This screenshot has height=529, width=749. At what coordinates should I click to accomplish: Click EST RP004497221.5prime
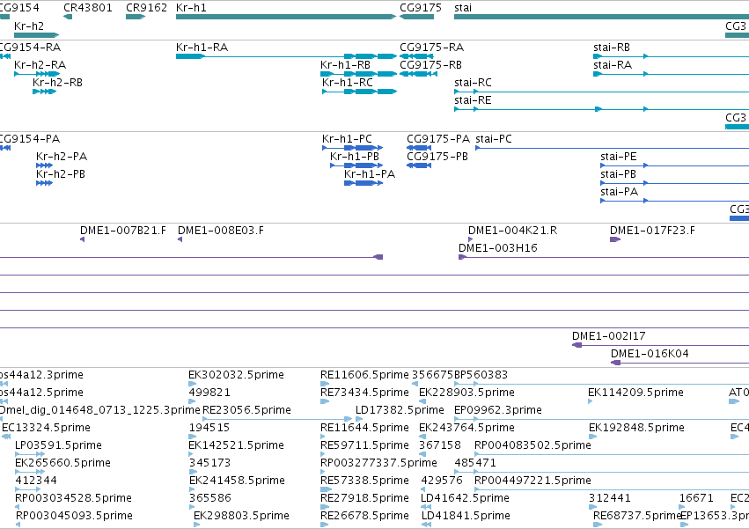612,489
